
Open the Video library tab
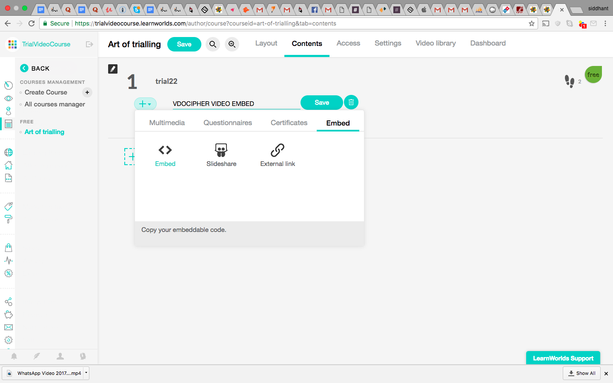(435, 43)
